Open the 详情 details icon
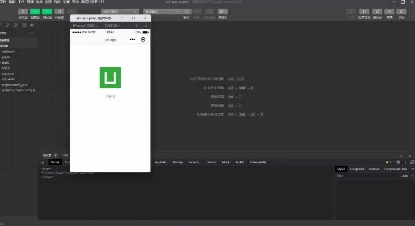The width and height of the screenshot is (415, 226). [389, 12]
